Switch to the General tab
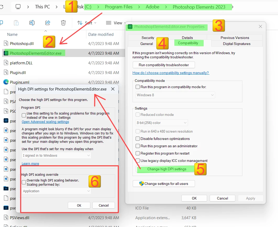 click(146, 44)
